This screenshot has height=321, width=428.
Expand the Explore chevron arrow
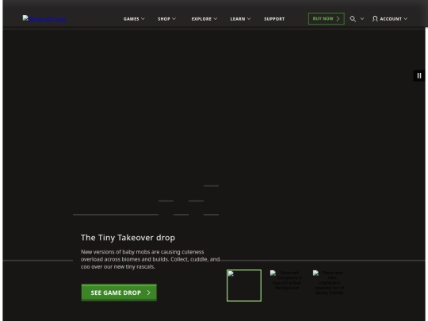pyautogui.click(x=216, y=19)
